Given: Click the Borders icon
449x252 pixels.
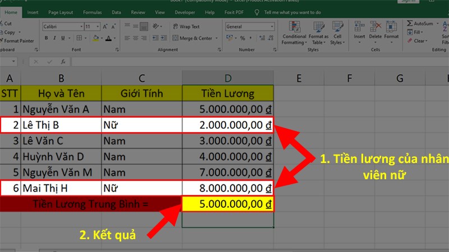Looking at the screenshot, I should [79, 38].
